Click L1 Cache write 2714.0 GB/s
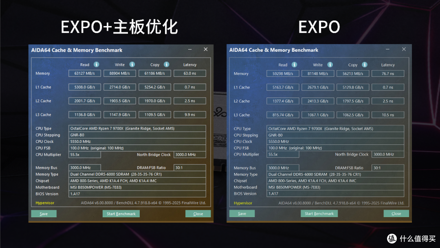This screenshot has height=248, width=440. tap(119, 87)
